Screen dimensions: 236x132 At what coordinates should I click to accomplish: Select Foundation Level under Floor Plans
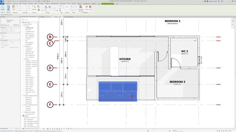[x=30, y=32]
